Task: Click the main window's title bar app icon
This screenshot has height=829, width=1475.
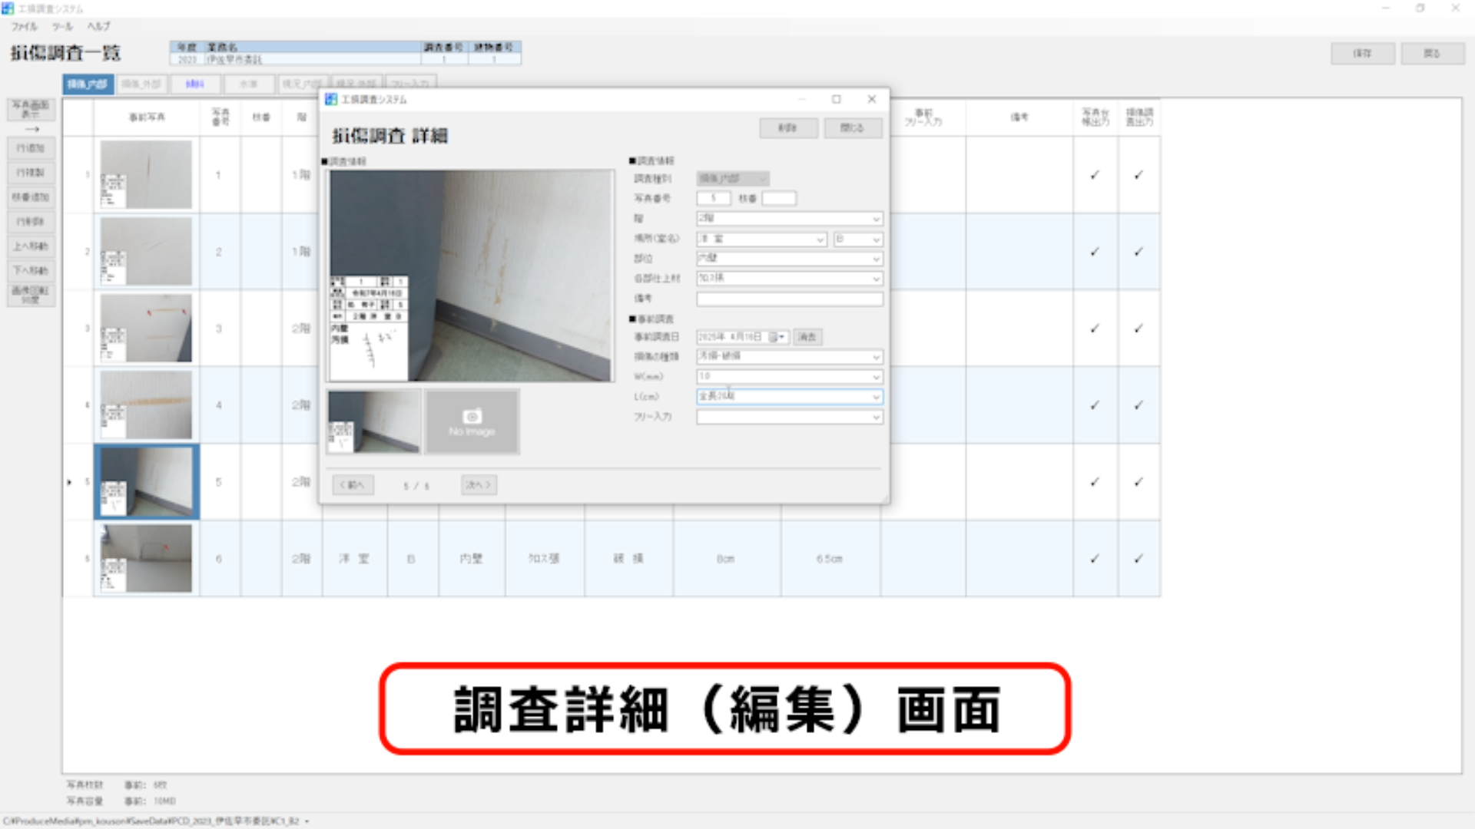Action: [x=8, y=8]
